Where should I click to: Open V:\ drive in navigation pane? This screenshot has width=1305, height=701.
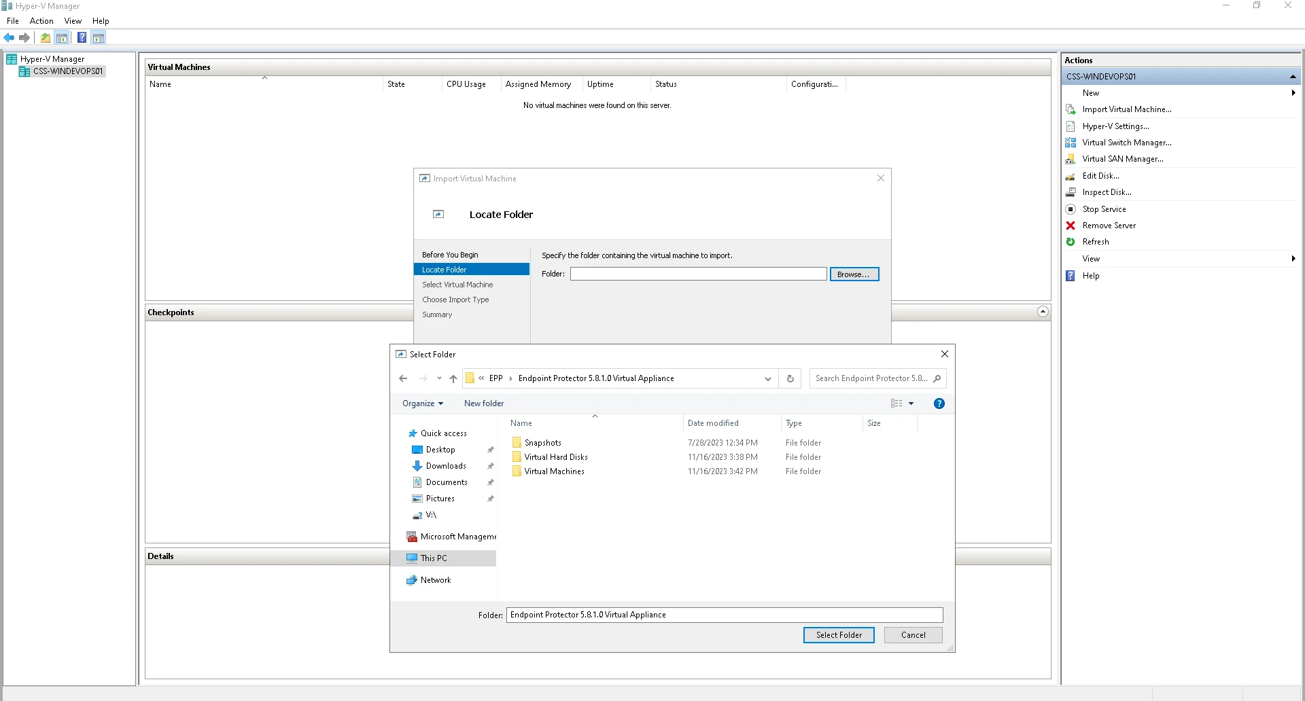coord(431,515)
